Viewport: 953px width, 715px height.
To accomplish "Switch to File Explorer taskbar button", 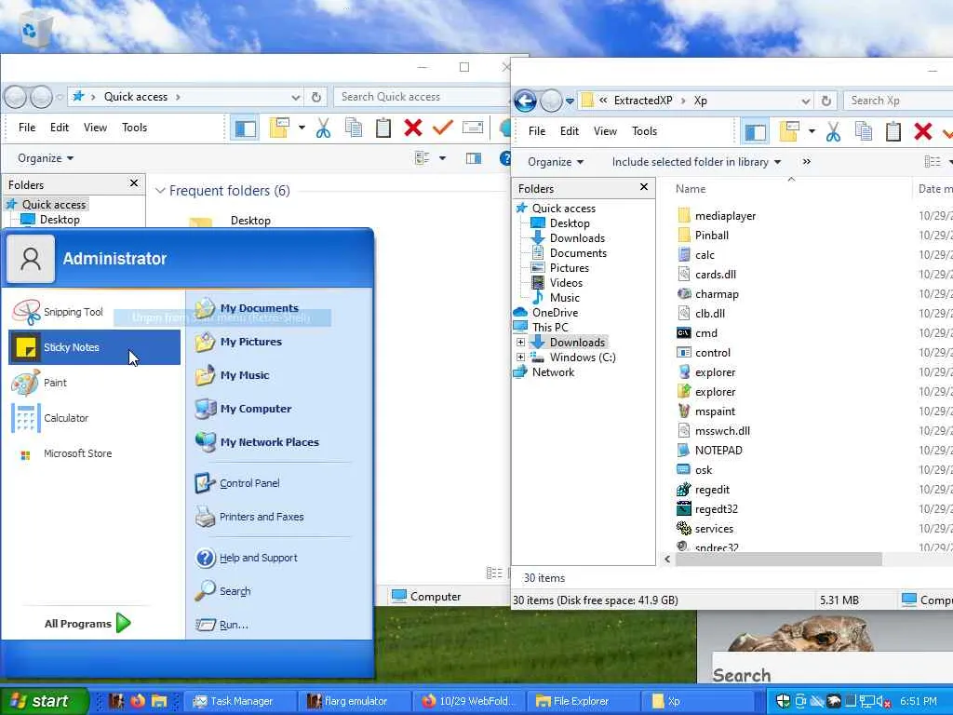I will (583, 701).
